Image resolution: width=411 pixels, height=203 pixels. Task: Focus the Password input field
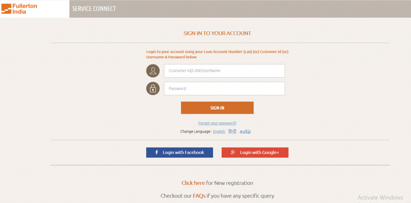pos(224,88)
